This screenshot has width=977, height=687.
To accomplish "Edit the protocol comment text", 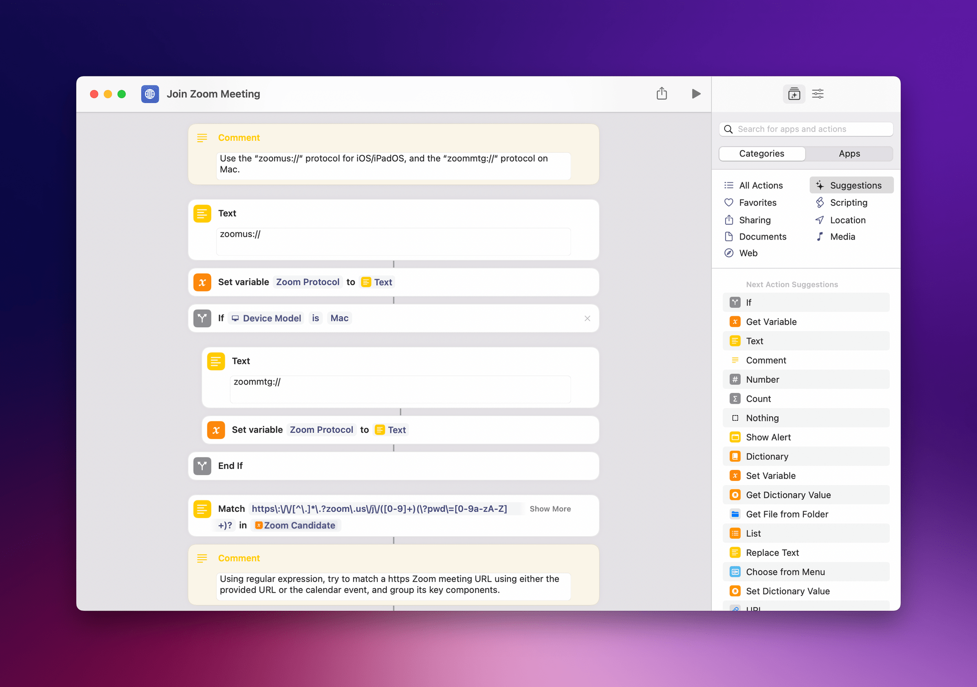I will coord(394,166).
